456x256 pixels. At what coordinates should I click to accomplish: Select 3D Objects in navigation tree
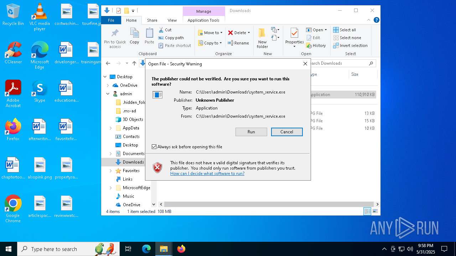click(x=129, y=119)
